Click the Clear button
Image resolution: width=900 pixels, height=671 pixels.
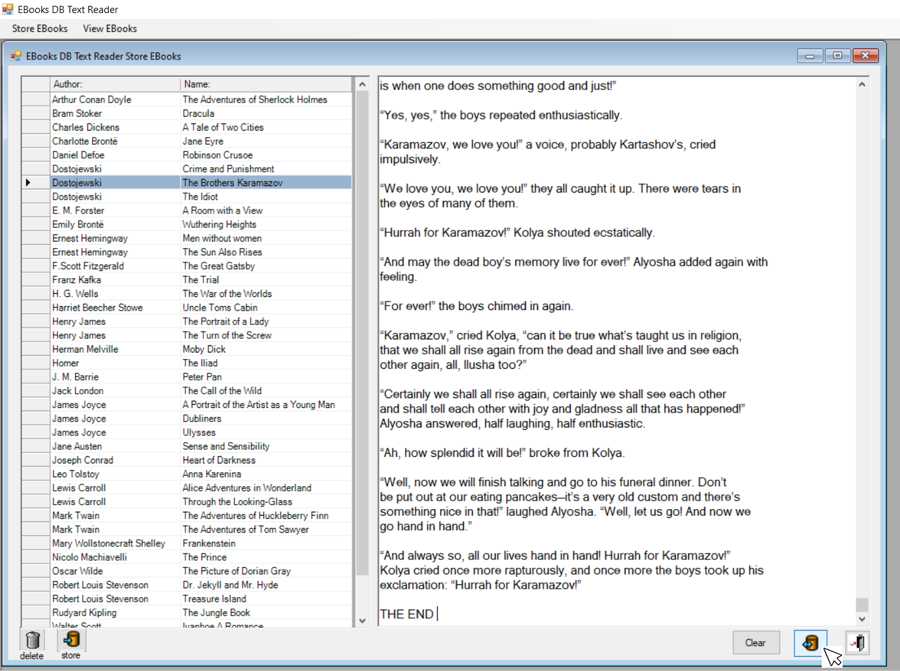(755, 643)
